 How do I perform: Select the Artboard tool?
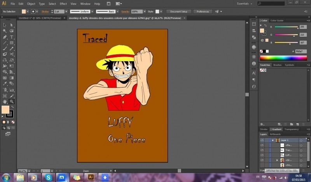(5, 96)
